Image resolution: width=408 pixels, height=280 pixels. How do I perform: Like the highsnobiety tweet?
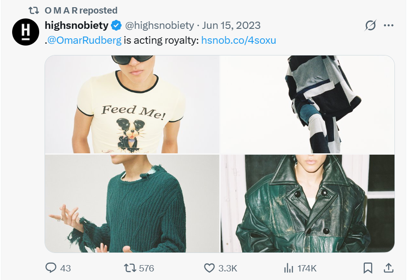click(209, 268)
